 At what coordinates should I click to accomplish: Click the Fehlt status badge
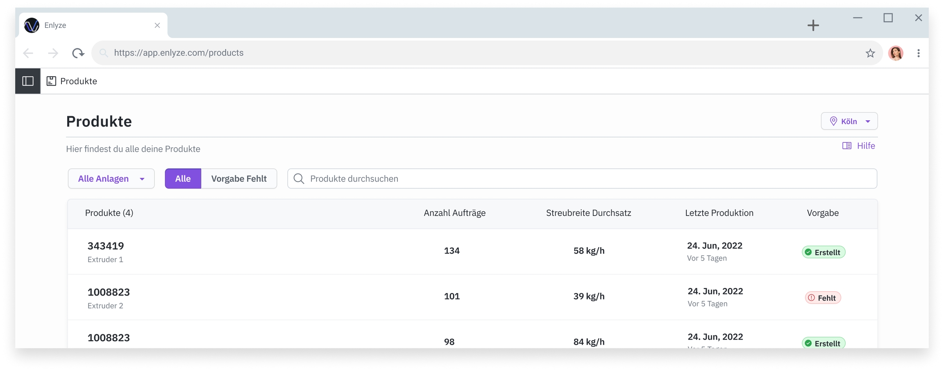[x=823, y=298]
